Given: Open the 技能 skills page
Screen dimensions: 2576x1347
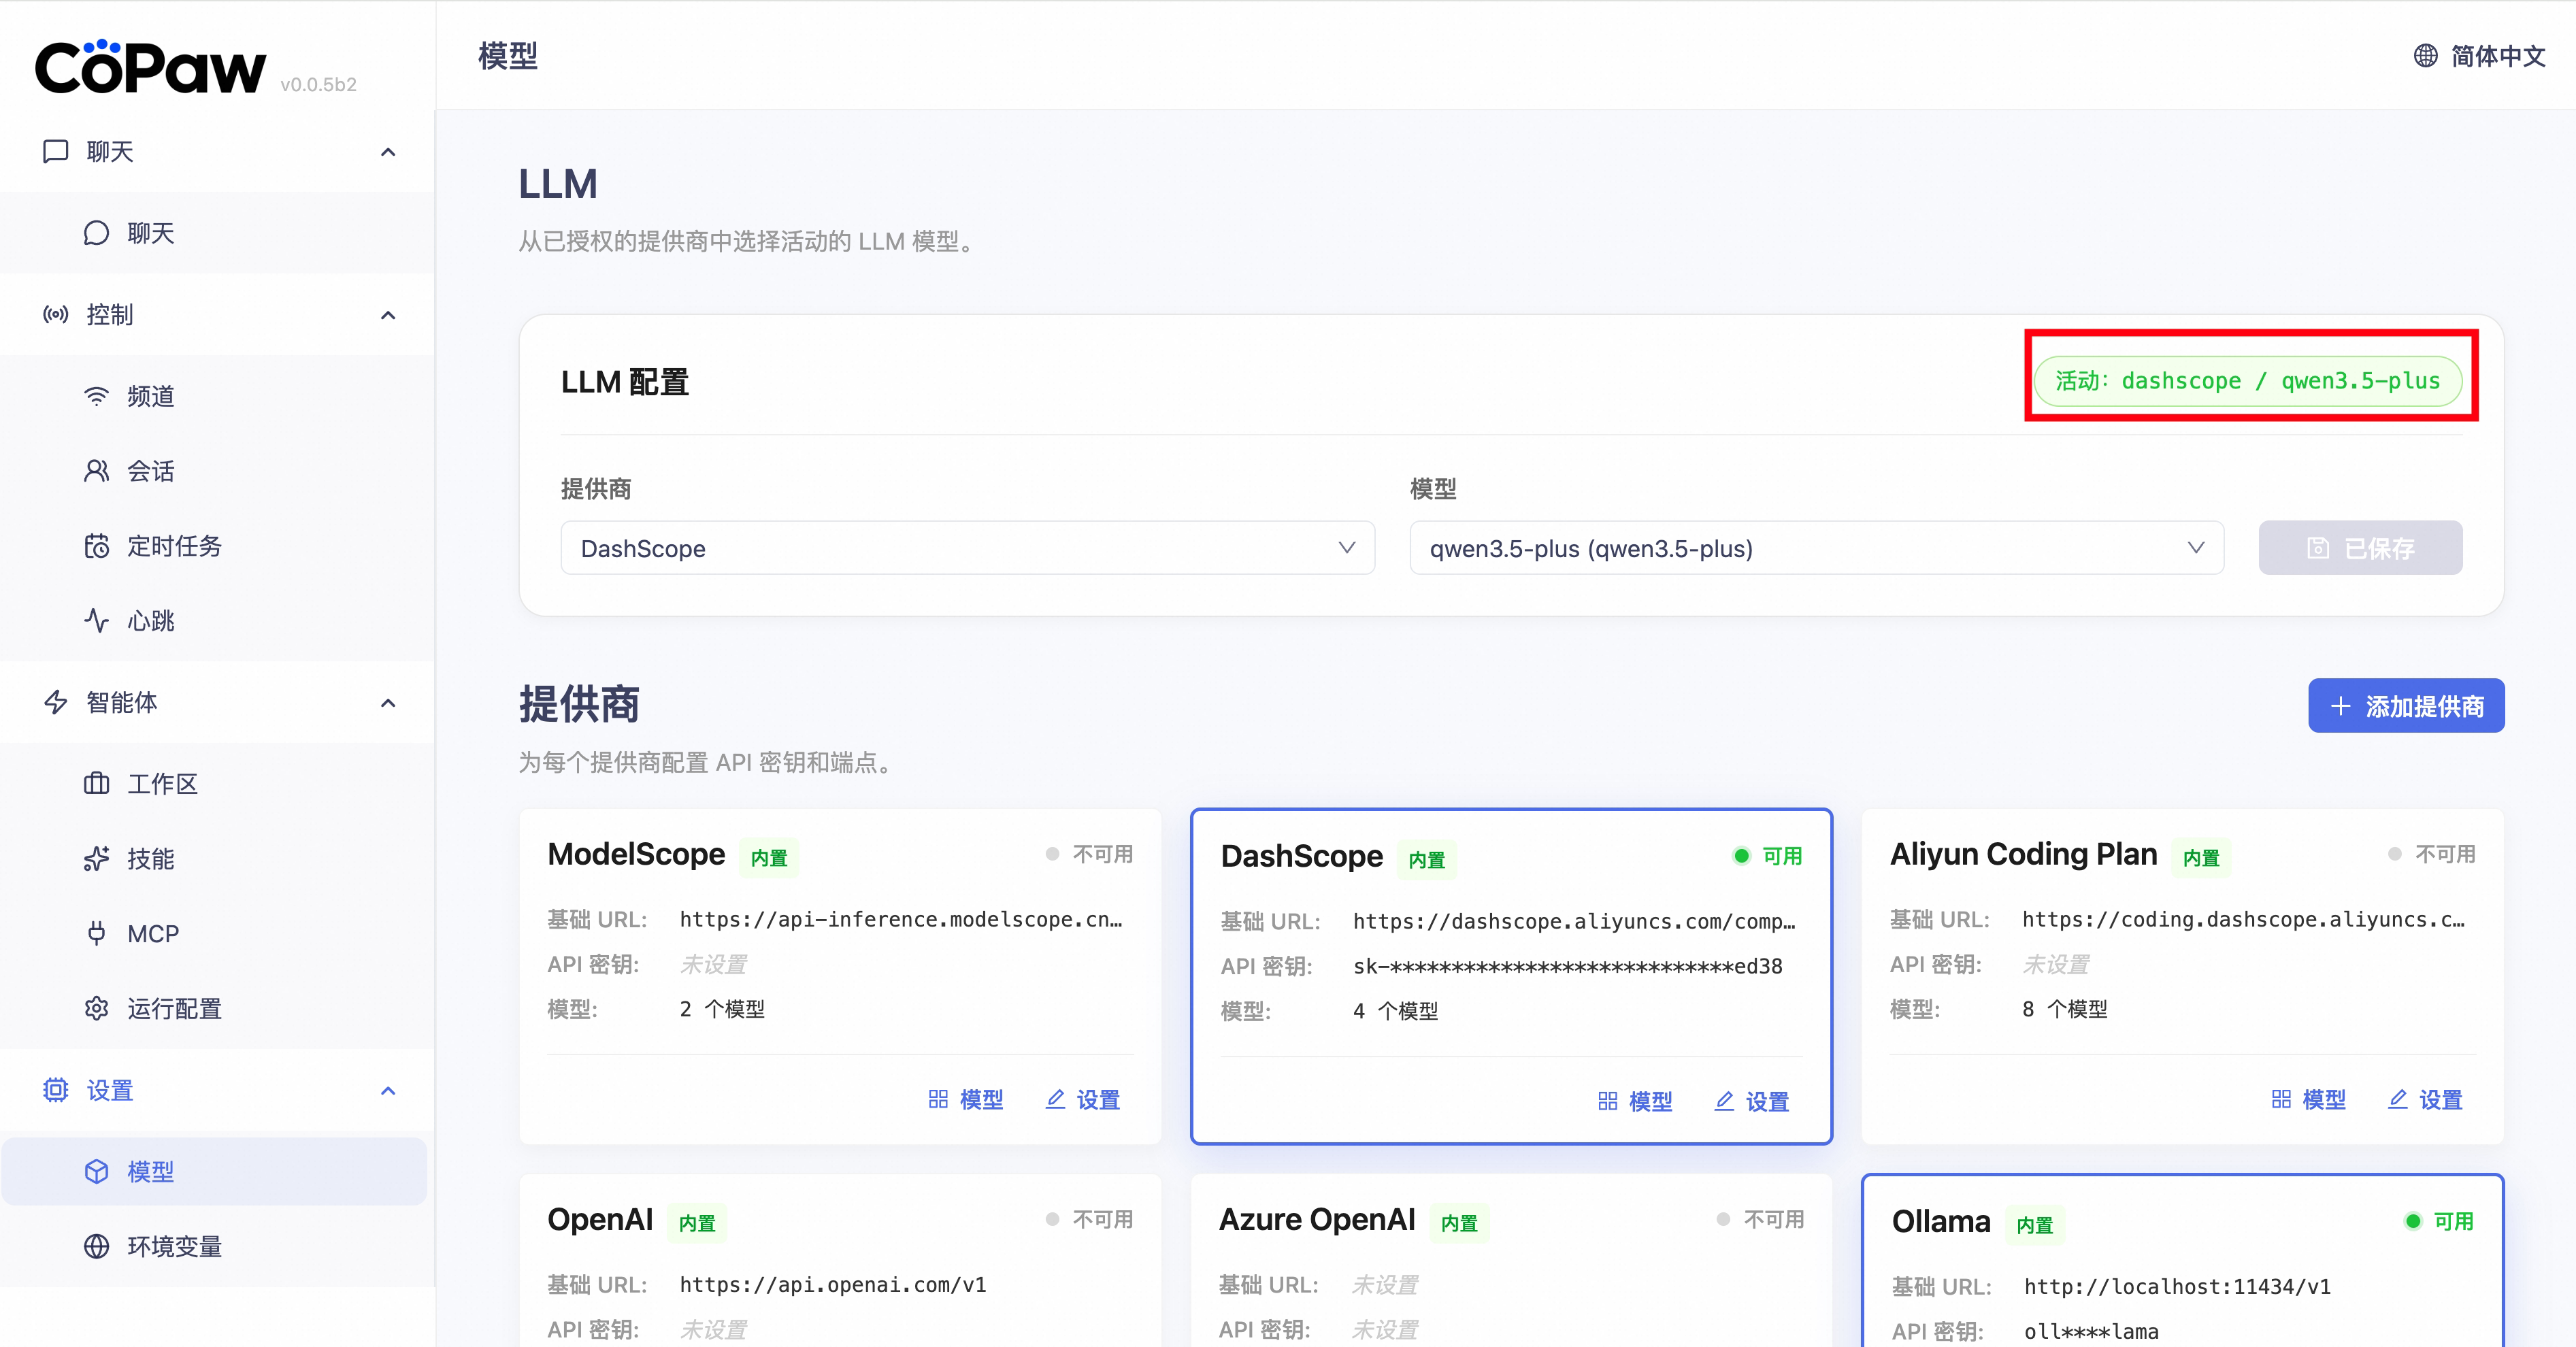Looking at the screenshot, I should pos(150,859).
